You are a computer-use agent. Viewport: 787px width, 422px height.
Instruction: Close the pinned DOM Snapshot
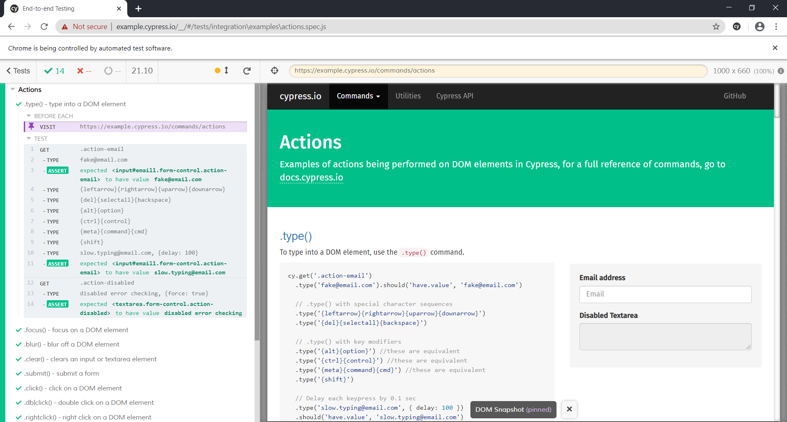coord(569,409)
